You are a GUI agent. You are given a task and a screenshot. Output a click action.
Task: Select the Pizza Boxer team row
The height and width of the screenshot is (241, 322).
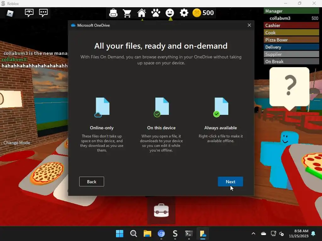291,40
